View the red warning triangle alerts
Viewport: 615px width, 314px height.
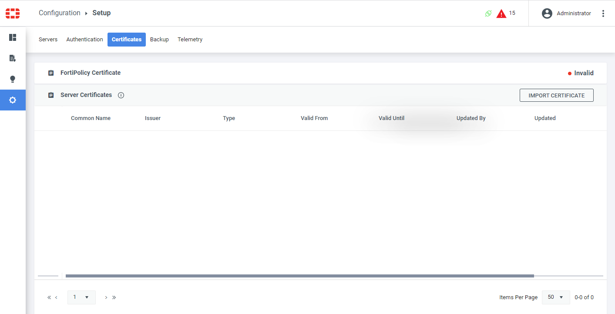point(501,13)
